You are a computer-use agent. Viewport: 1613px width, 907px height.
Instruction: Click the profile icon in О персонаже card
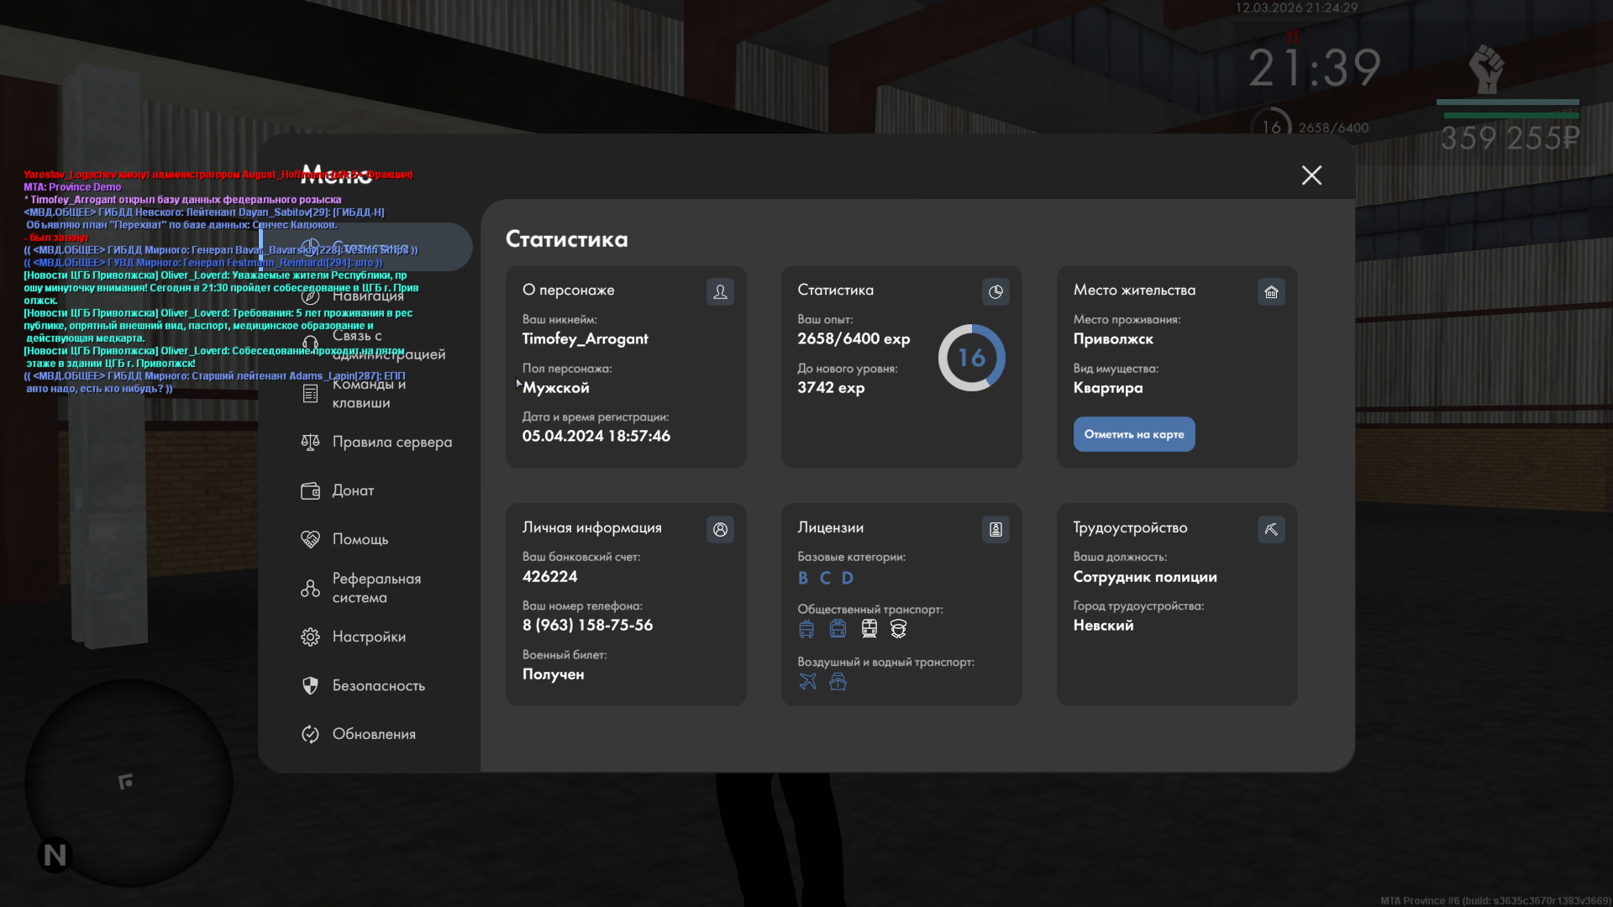coord(720,291)
